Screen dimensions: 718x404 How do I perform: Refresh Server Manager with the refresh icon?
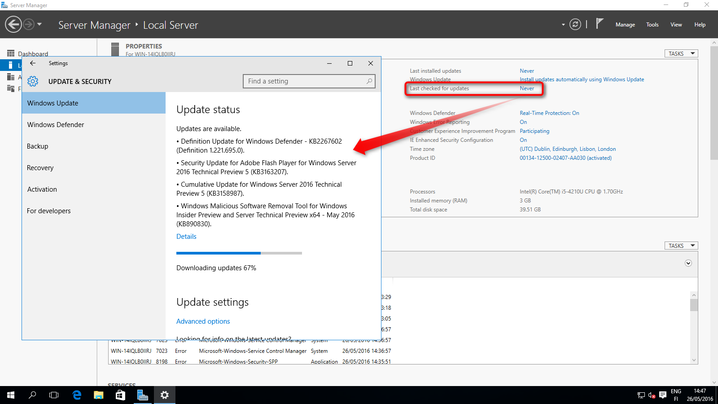click(x=575, y=24)
